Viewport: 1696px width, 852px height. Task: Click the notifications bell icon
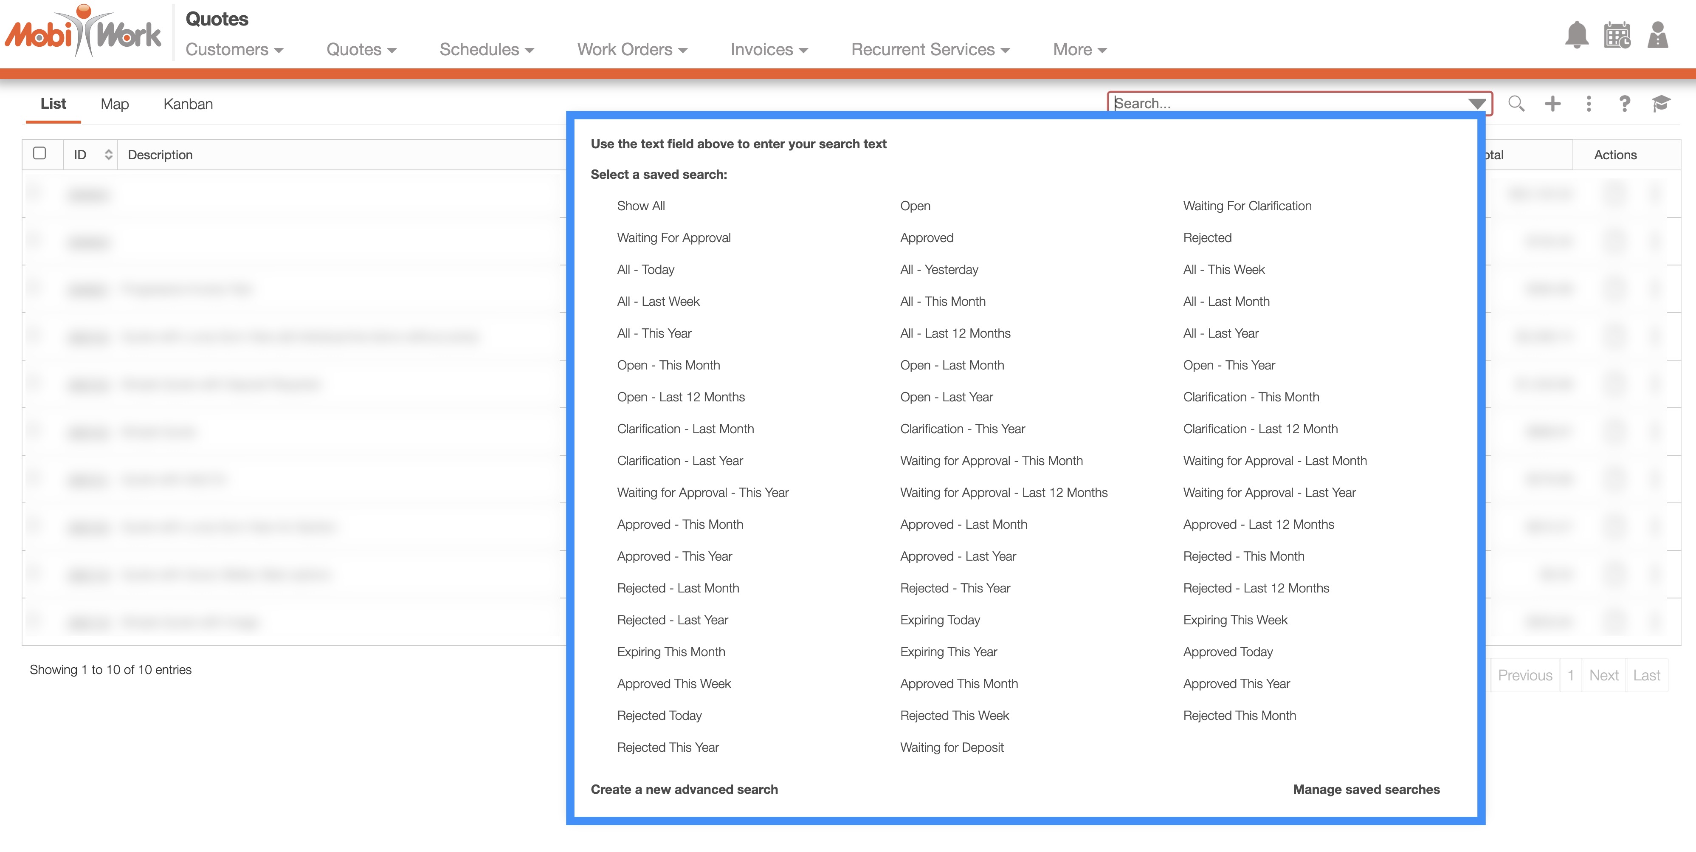tap(1576, 35)
